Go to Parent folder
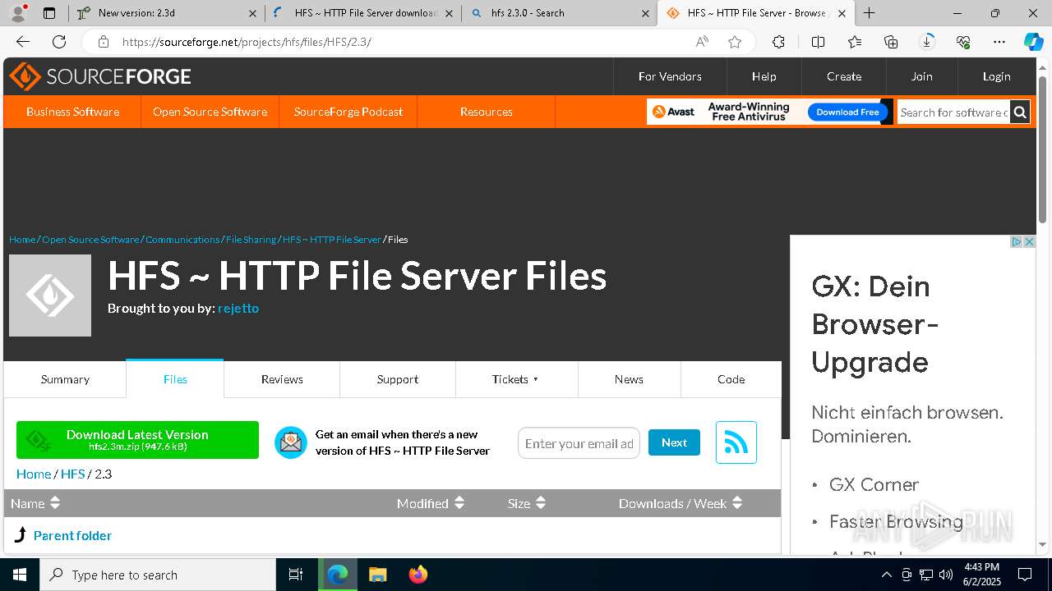 (72, 535)
